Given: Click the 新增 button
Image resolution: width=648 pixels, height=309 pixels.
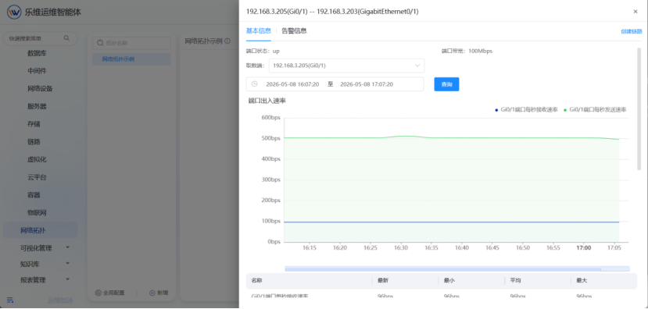Looking at the screenshot, I should click(x=159, y=293).
